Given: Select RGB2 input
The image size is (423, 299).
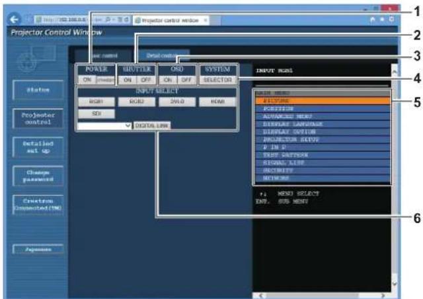Looking at the screenshot, I should (137, 102).
